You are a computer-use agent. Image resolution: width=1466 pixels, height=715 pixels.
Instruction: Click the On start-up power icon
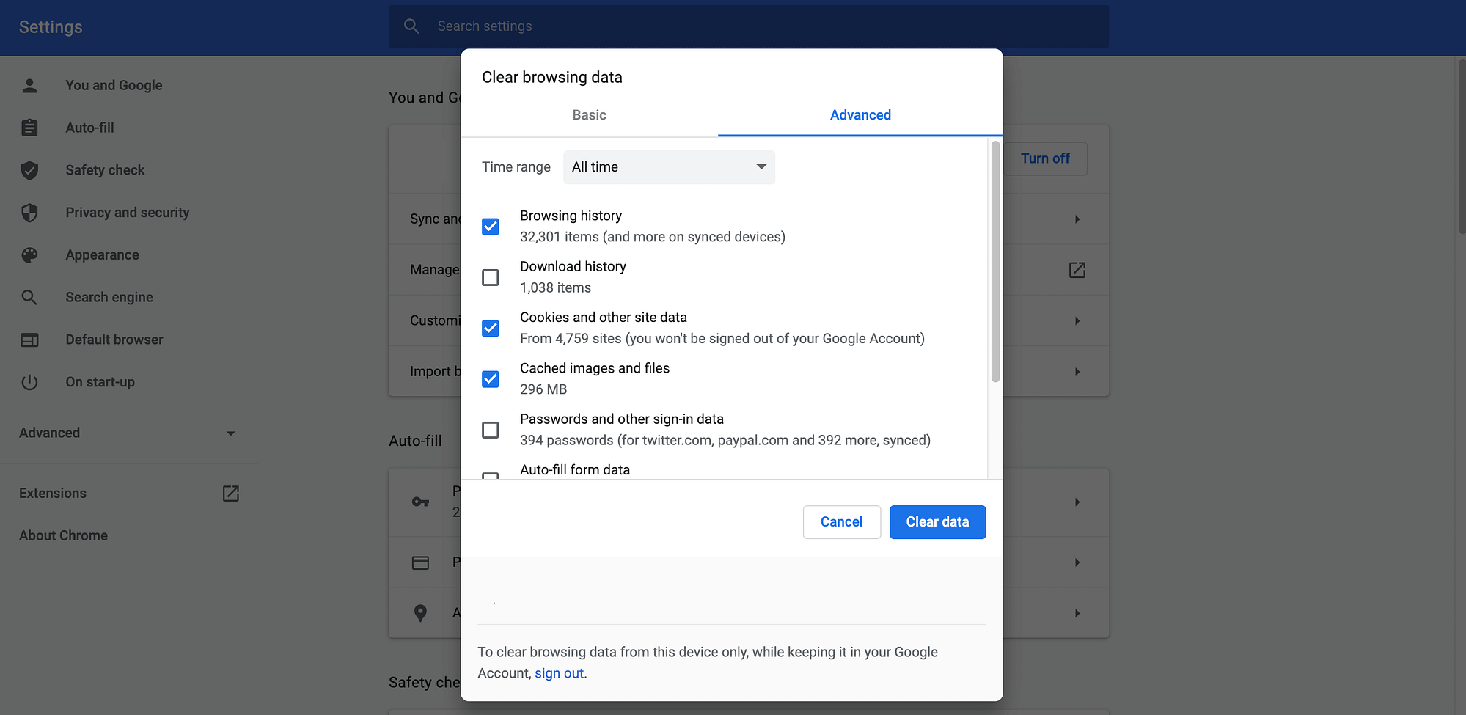pos(29,381)
